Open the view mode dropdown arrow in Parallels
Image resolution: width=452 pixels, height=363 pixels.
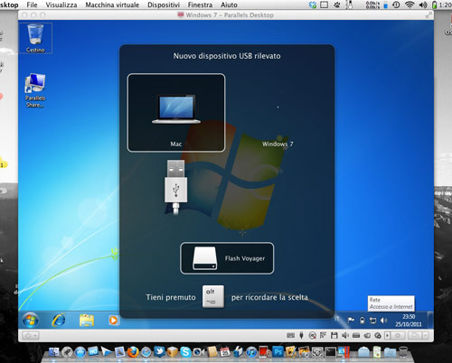[426, 335]
